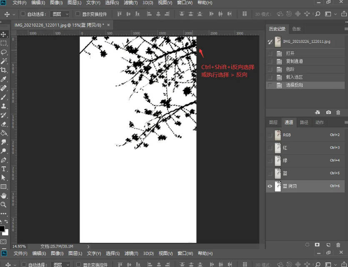The image size is (348, 267).
Task: Open the Auto-Select 图层 dropdown
Action: (60, 14)
